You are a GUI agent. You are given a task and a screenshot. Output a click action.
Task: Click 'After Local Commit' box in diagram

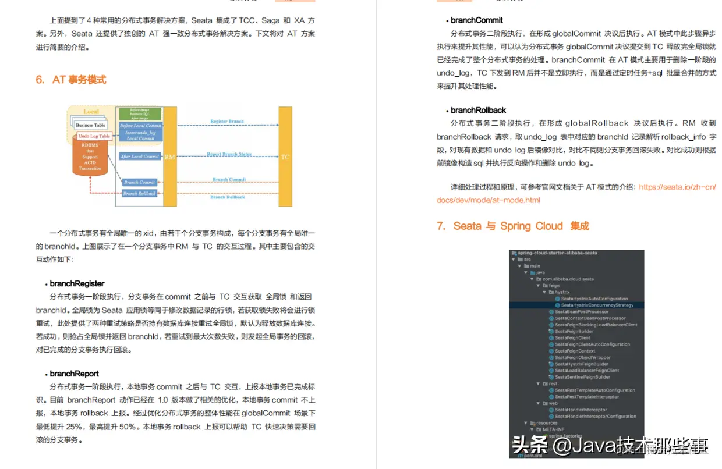[x=140, y=157]
